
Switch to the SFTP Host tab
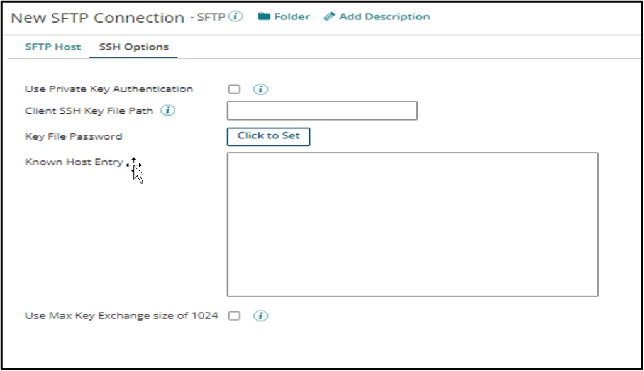coord(53,47)
